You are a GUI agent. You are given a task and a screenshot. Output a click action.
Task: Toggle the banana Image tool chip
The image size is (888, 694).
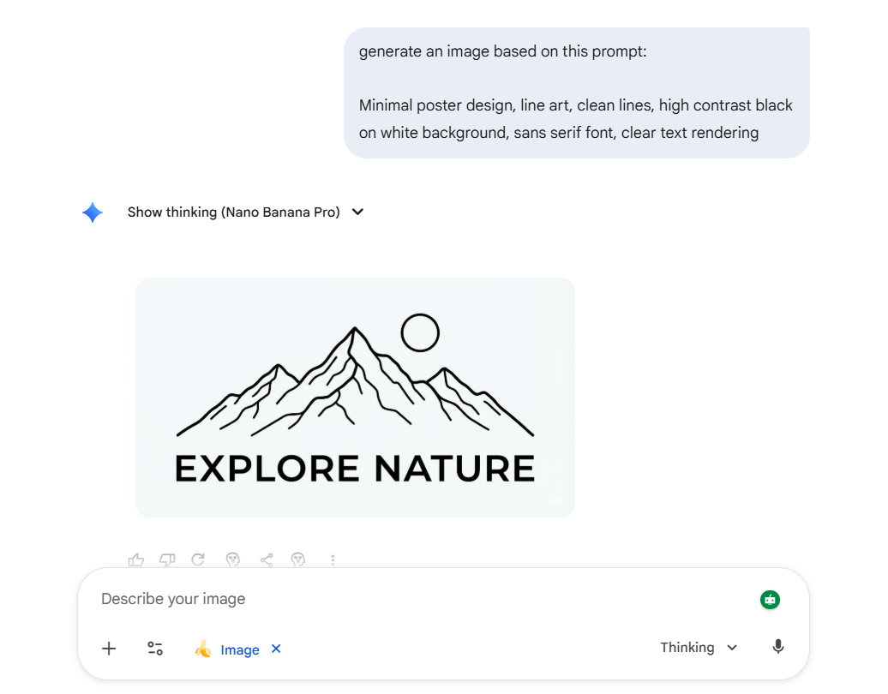point(228,649)
